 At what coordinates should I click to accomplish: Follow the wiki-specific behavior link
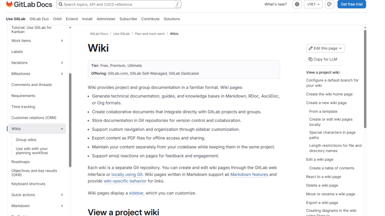pos(125,181)
